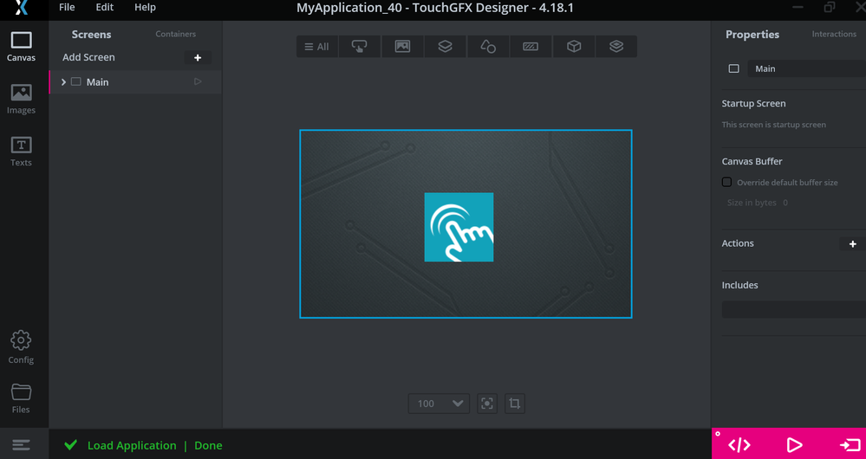Click the Size in bytes value

pos(785,203)
